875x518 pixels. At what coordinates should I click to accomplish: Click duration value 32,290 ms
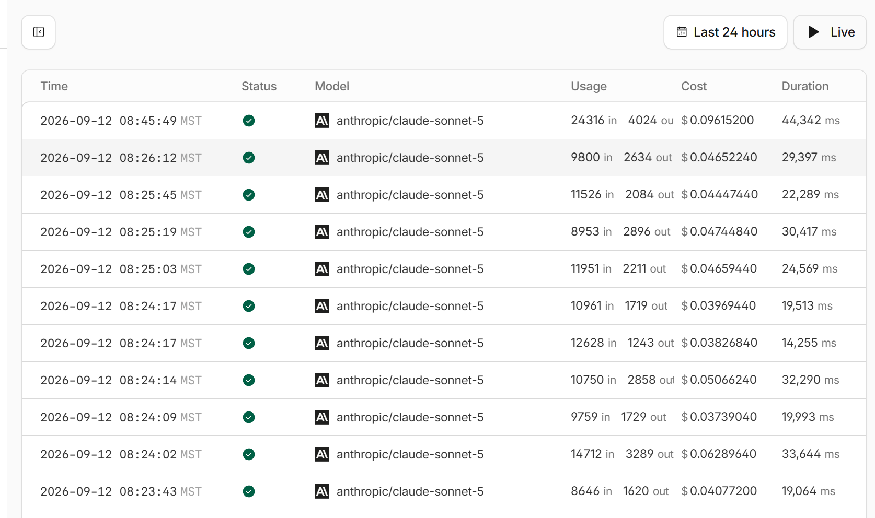click(x=811, y=380)
